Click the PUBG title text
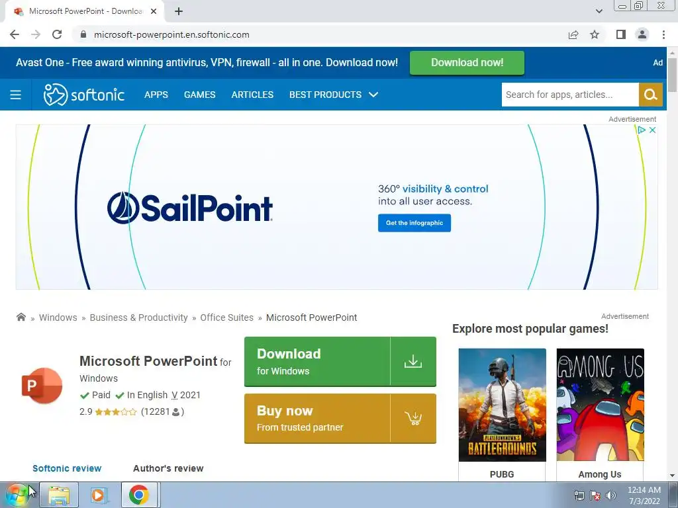Screen dimensions: 678x508 pyautogui.click(x=502, y=474)
